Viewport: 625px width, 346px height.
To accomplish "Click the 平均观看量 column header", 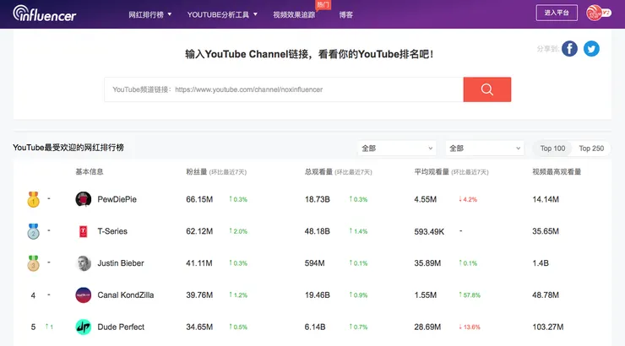I will coord(432,171).
